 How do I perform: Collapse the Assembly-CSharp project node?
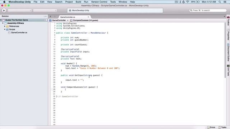[3, 23]
